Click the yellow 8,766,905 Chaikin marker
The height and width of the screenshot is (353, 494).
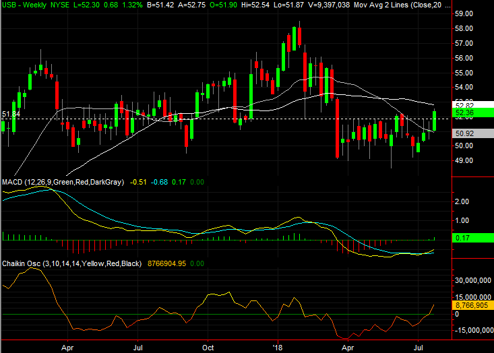coord(472,305)
